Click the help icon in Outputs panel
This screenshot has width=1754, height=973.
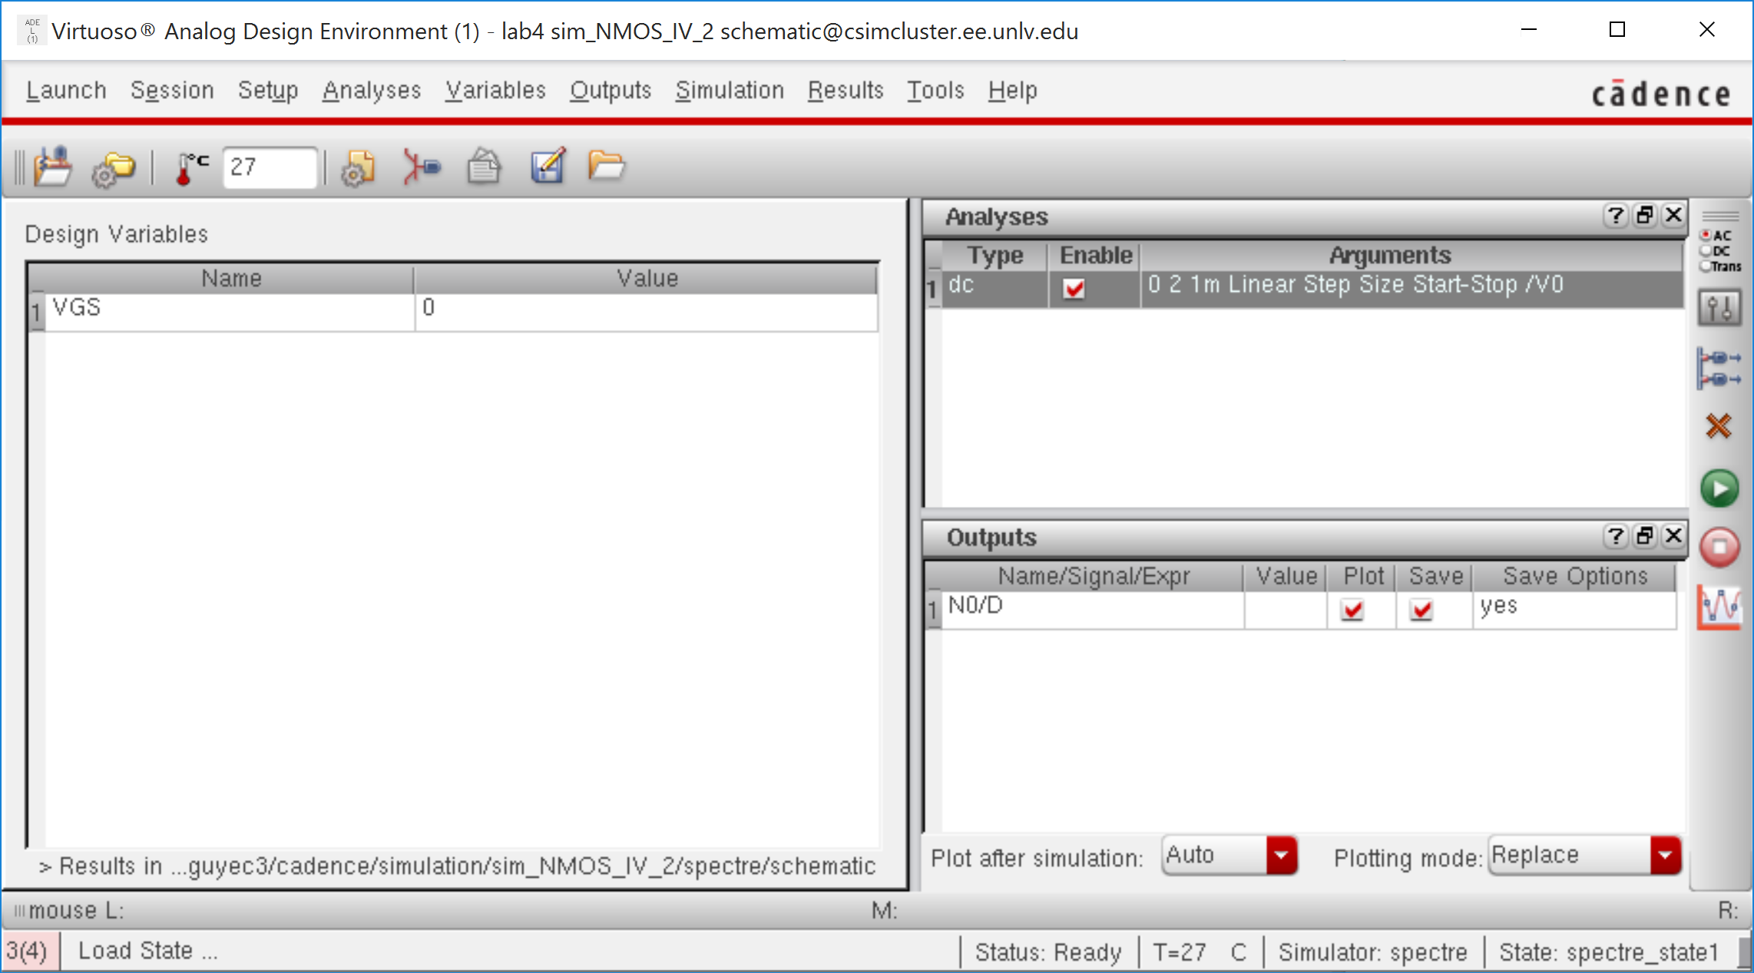[x=1616, y=536]
